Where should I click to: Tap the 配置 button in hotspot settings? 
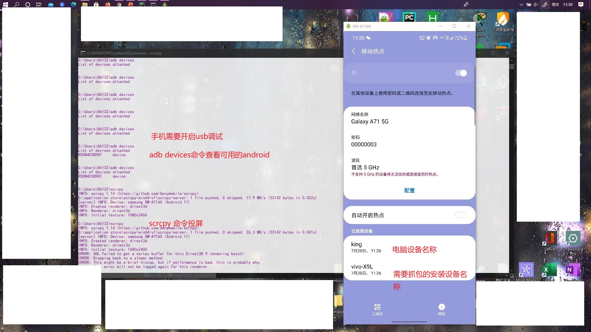click(x=409, y=190)
